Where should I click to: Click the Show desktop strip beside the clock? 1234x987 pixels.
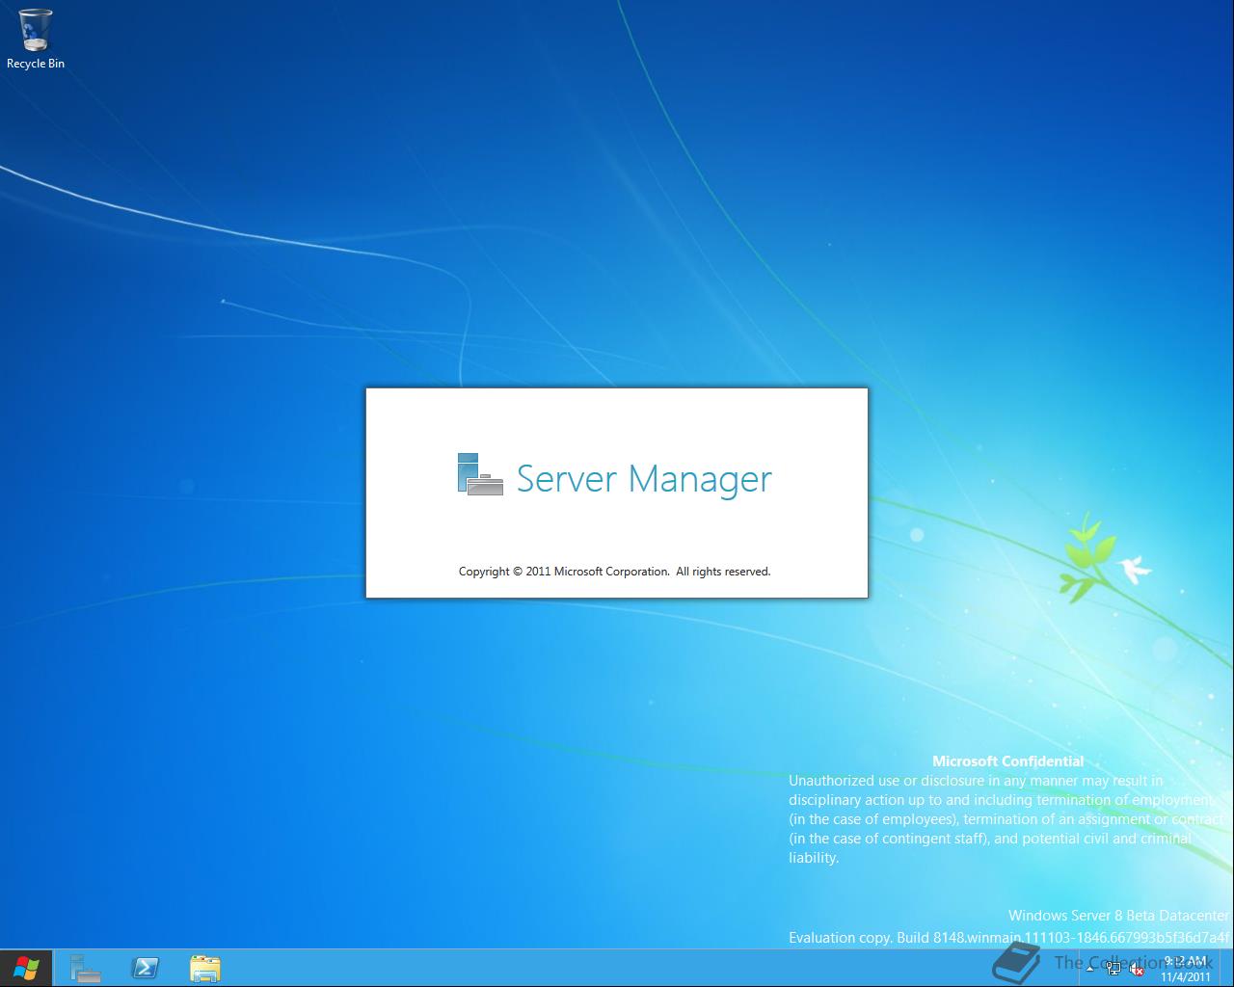tap(1226, 969)
